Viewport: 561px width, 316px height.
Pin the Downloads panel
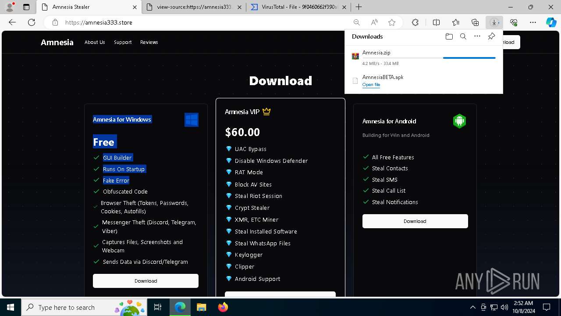491,36
